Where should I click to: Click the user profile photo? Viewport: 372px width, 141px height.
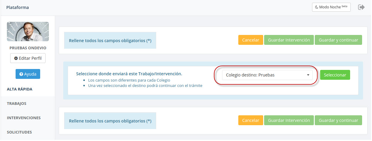[x=28, y=31]
